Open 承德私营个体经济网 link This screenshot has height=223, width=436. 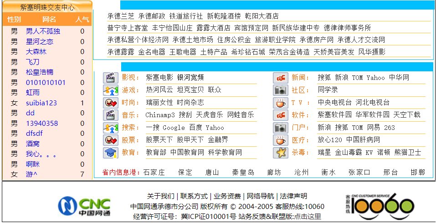(138, 40)
